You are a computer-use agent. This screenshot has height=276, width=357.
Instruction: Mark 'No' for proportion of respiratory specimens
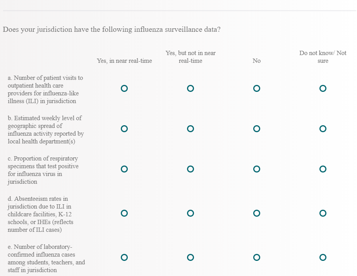click(256, 169)
